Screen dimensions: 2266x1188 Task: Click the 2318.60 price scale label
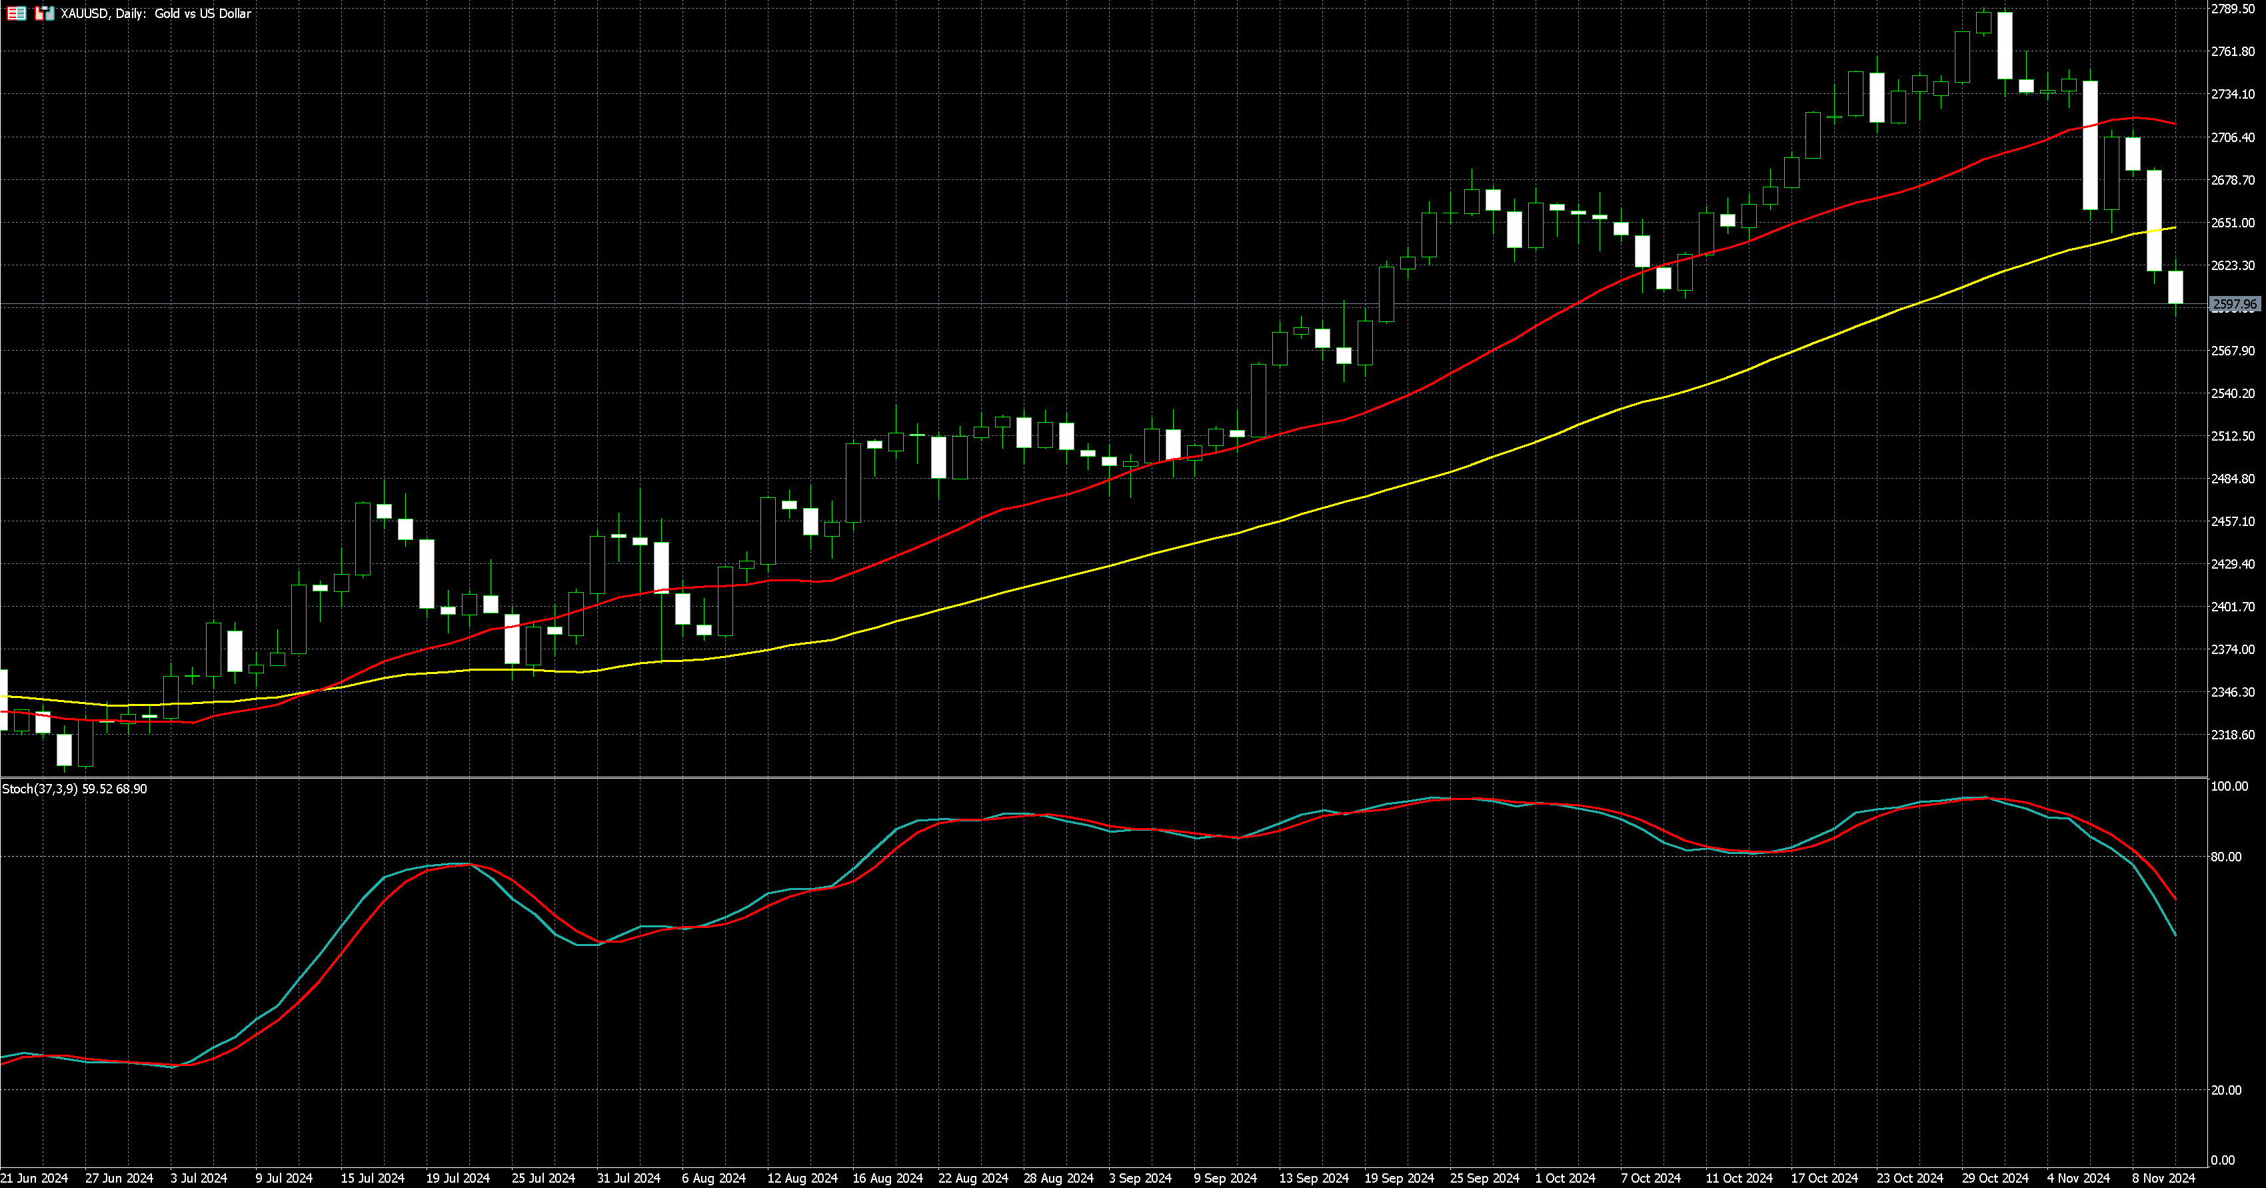click(2233, 735)
